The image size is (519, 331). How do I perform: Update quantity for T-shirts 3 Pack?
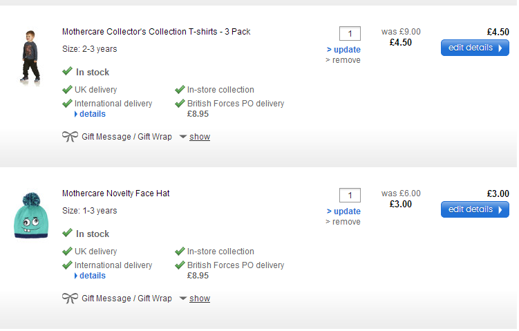click(x=343, y=50)
